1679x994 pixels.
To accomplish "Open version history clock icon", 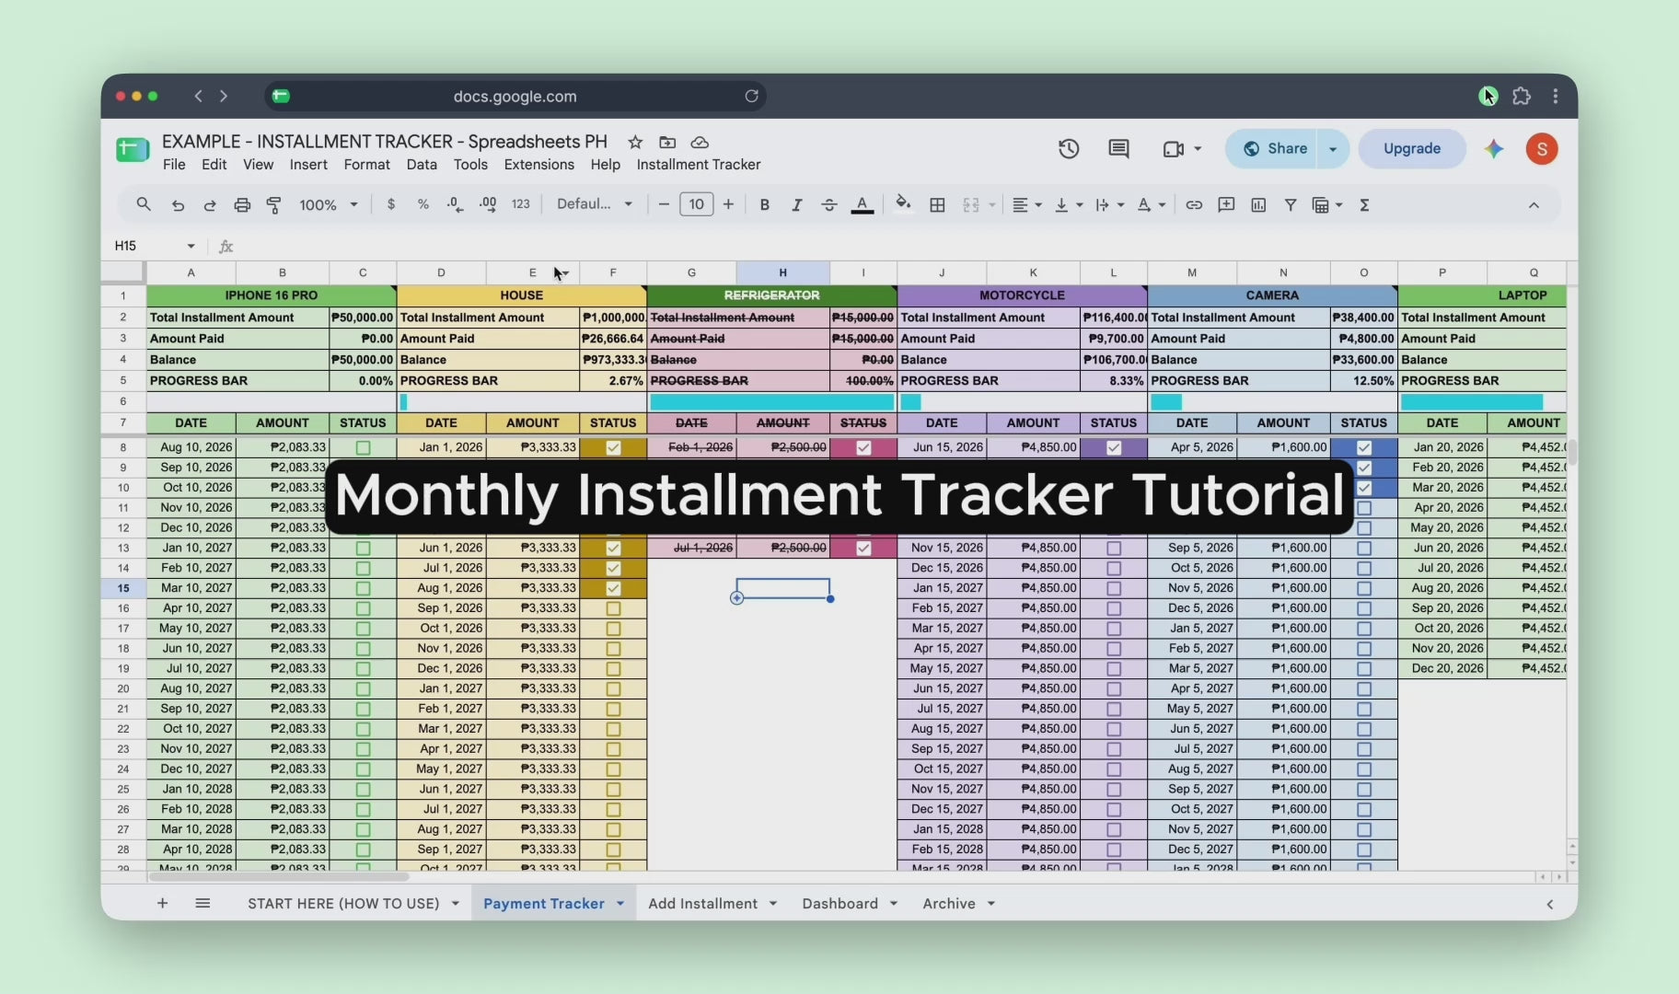I will (x=1069, y=148).
